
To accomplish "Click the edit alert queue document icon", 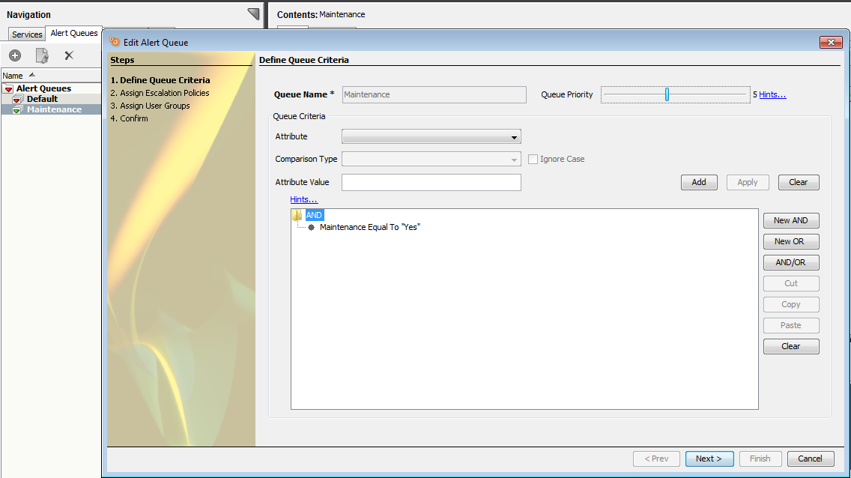I will pos(42,55).
